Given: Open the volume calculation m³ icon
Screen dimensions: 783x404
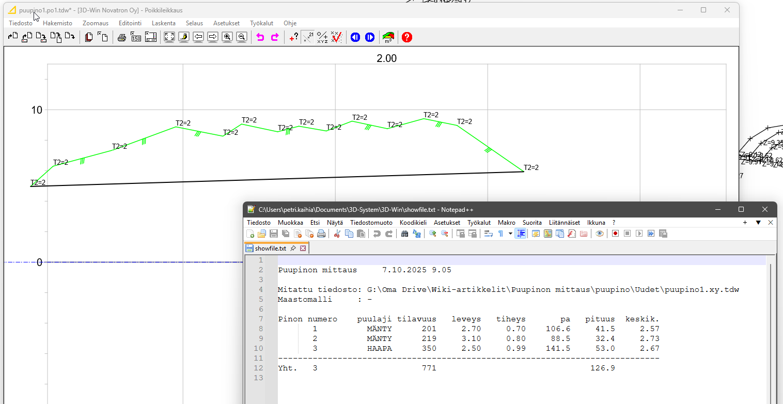Looking at the screenshot, I should coord(388,37).
